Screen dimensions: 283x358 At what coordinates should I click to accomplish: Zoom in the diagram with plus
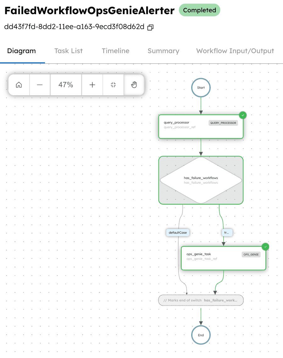[92, 85]
